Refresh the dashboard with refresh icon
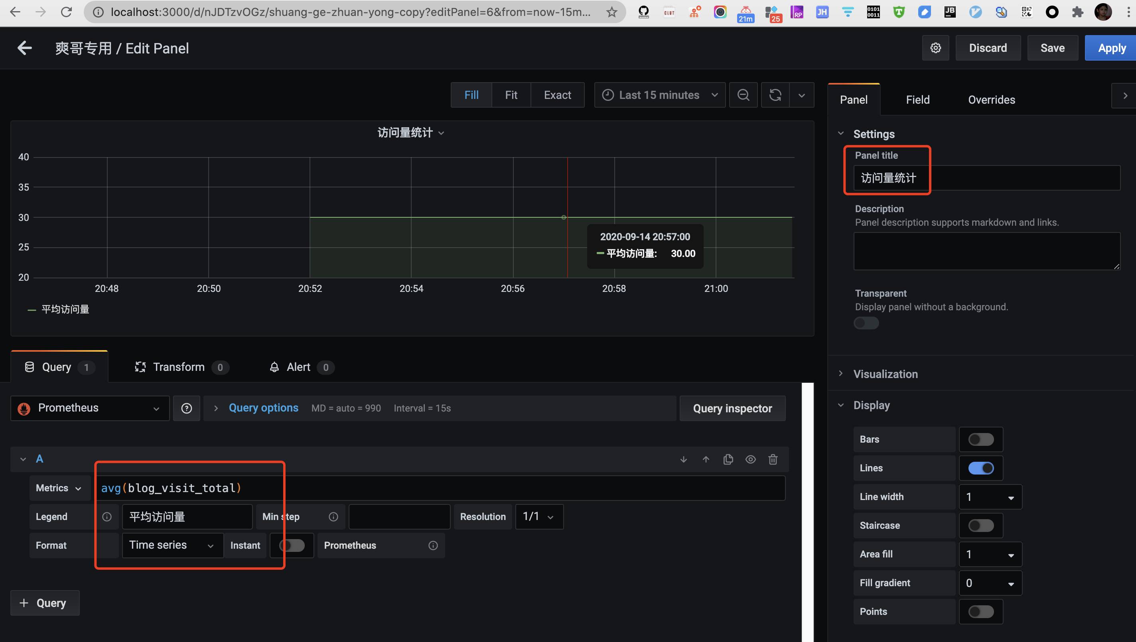Image resolution: width=1136 pixels, height=642 pixels. point(775,95)
